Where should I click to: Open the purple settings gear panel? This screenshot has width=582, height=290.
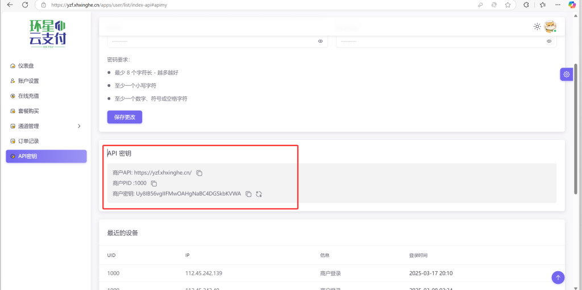click(566, 74)
